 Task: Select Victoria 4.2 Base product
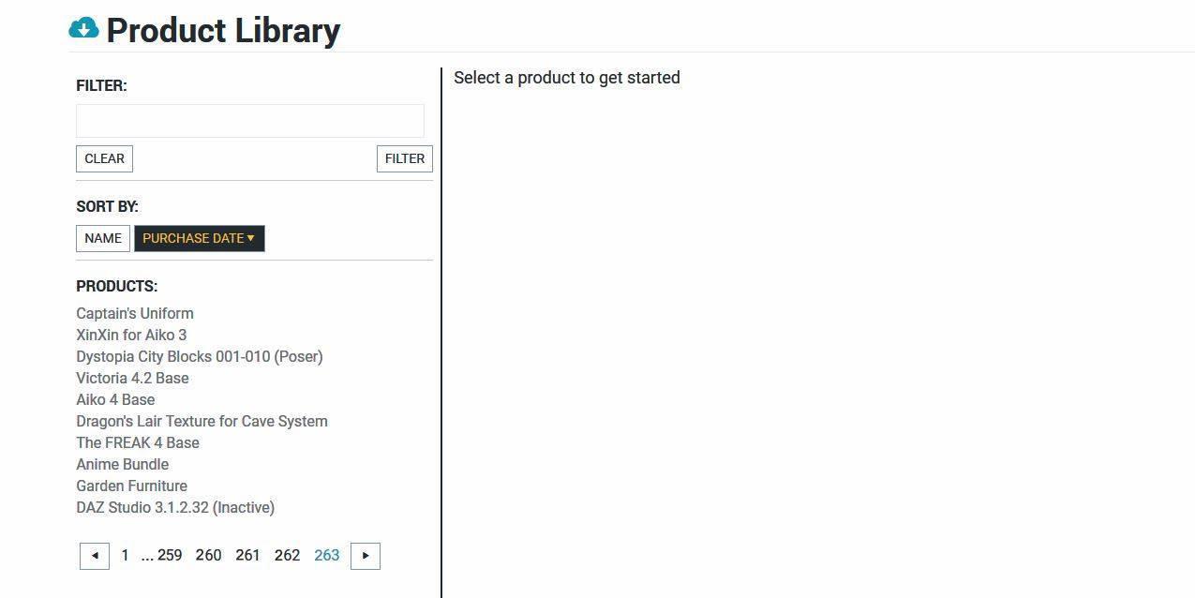click(x=132, y=378)
